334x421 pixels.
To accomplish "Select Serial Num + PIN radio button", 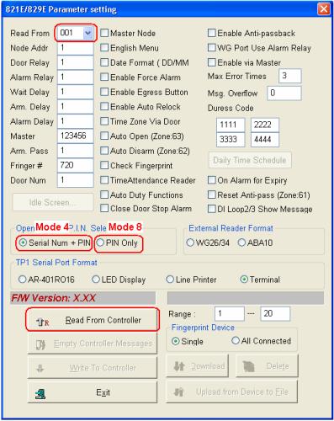I will pos(23,242).
